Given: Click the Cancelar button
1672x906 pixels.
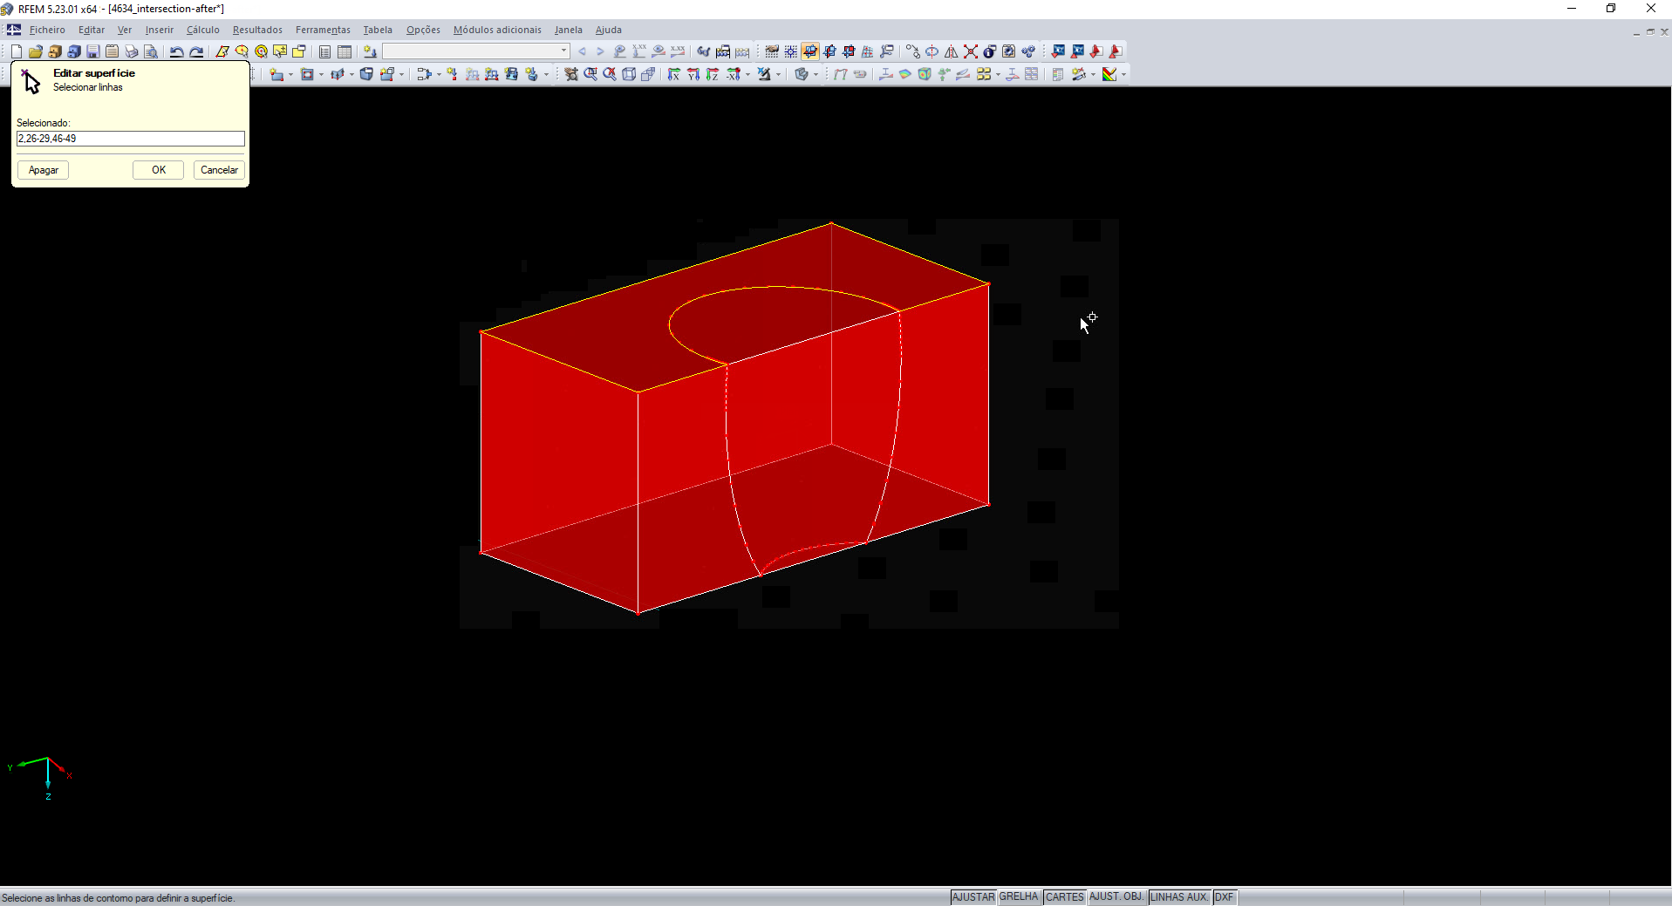Looking at the screenshot, I should pyautogui.click(x=219, y=170).
